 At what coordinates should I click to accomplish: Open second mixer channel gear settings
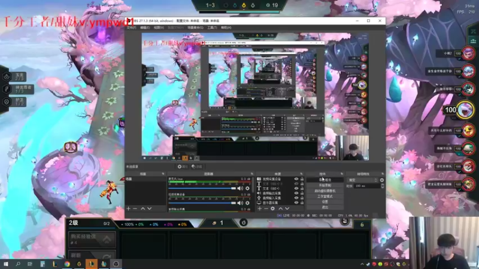(247, 203)
